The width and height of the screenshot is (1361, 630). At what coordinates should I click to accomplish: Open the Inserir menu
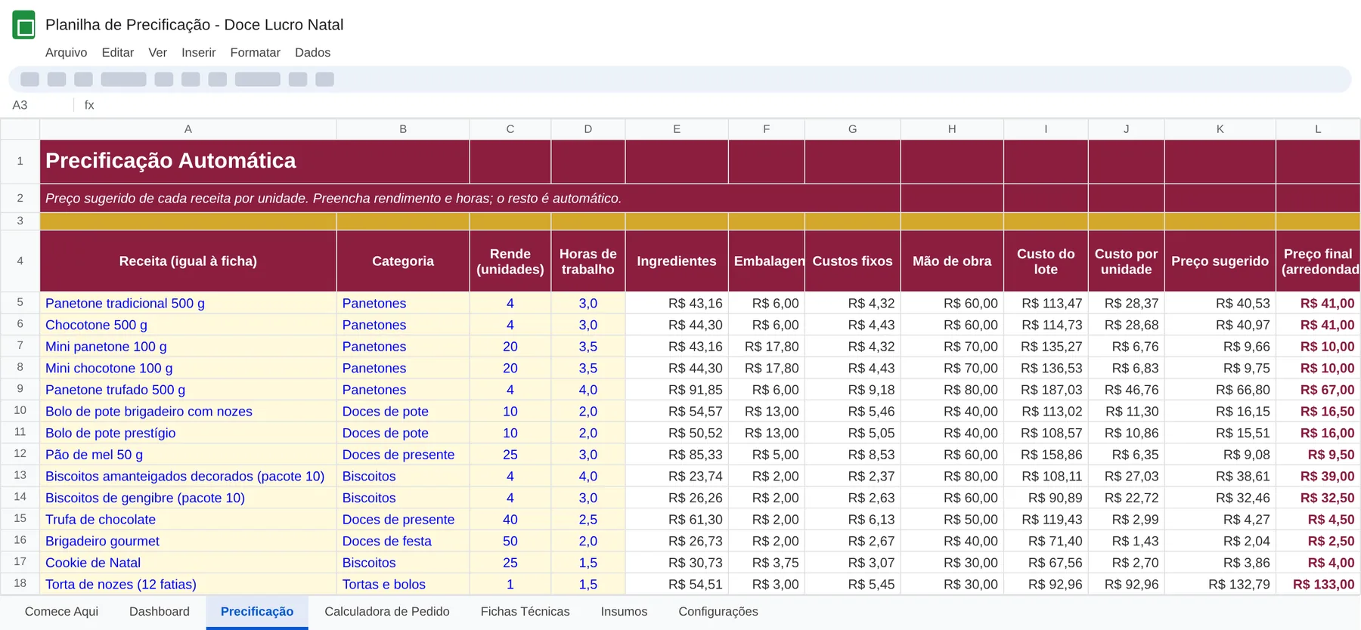199,53
